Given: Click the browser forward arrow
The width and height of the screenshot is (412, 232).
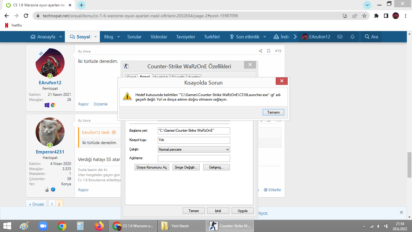Looking at the screenshot, I should click(x=16, y=16).
